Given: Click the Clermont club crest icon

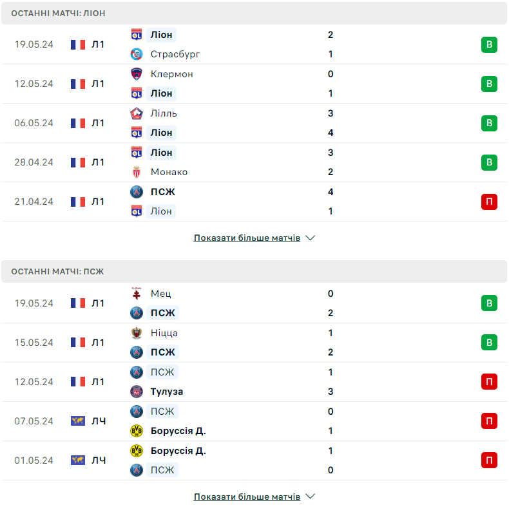Looking at the screenshot, I should point(136,74).
